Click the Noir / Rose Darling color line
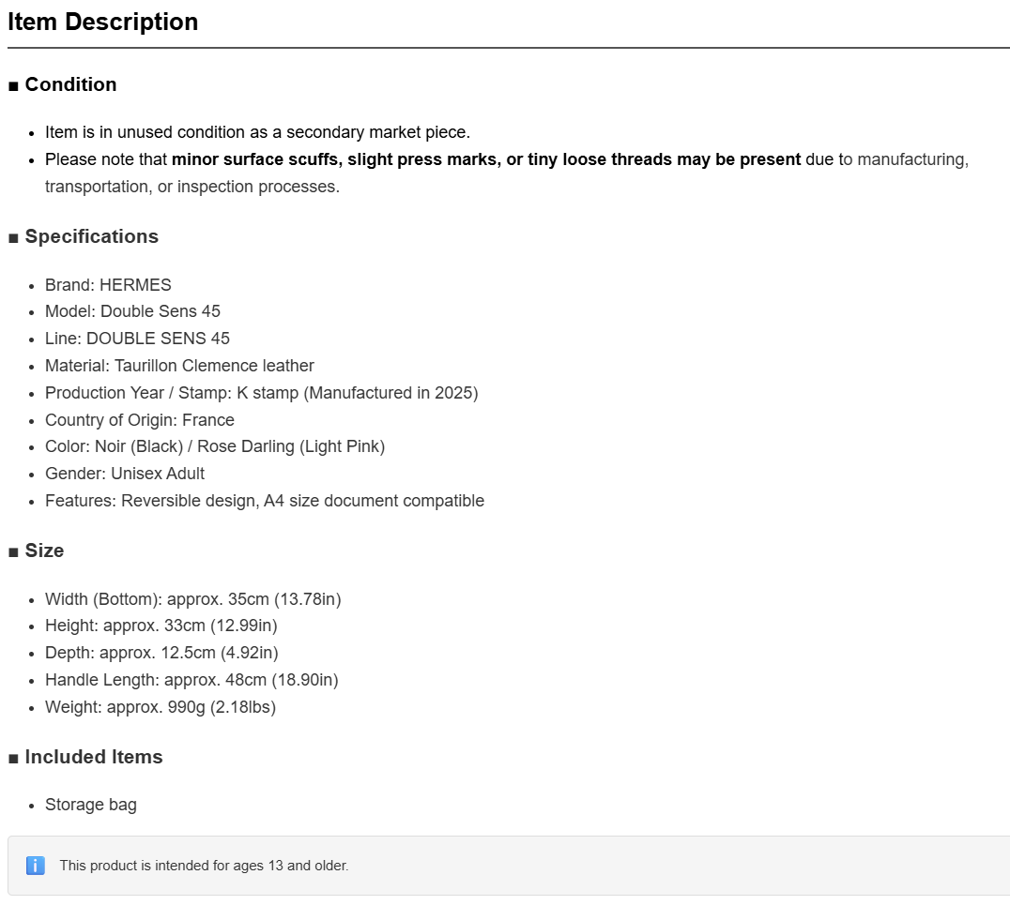This screenshot has width=1010, height=905. click(215, 446)
